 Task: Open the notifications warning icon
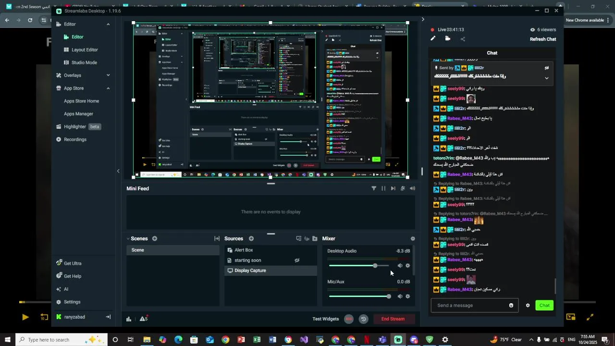[144, 319]
